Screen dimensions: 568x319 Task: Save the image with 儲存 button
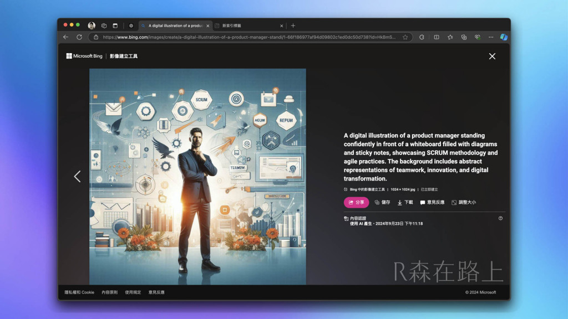[x=382, y=202]
